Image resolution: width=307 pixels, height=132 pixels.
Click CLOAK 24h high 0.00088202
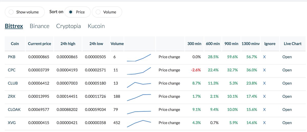pyautogui.click(x=67, y=110)
